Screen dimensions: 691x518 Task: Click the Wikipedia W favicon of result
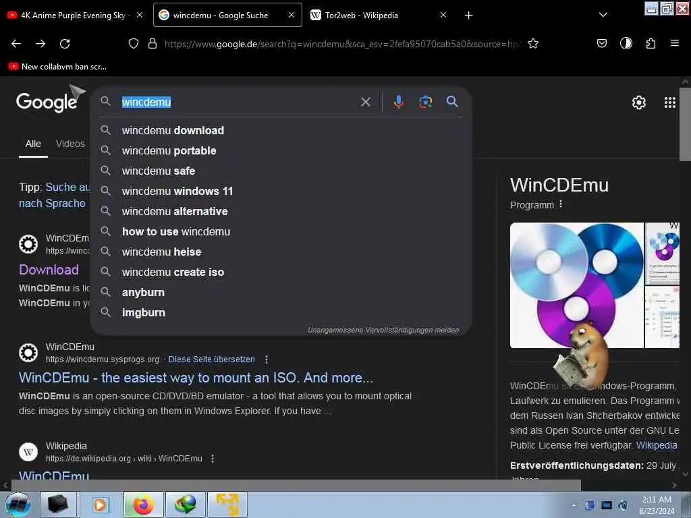click(28, 452)
